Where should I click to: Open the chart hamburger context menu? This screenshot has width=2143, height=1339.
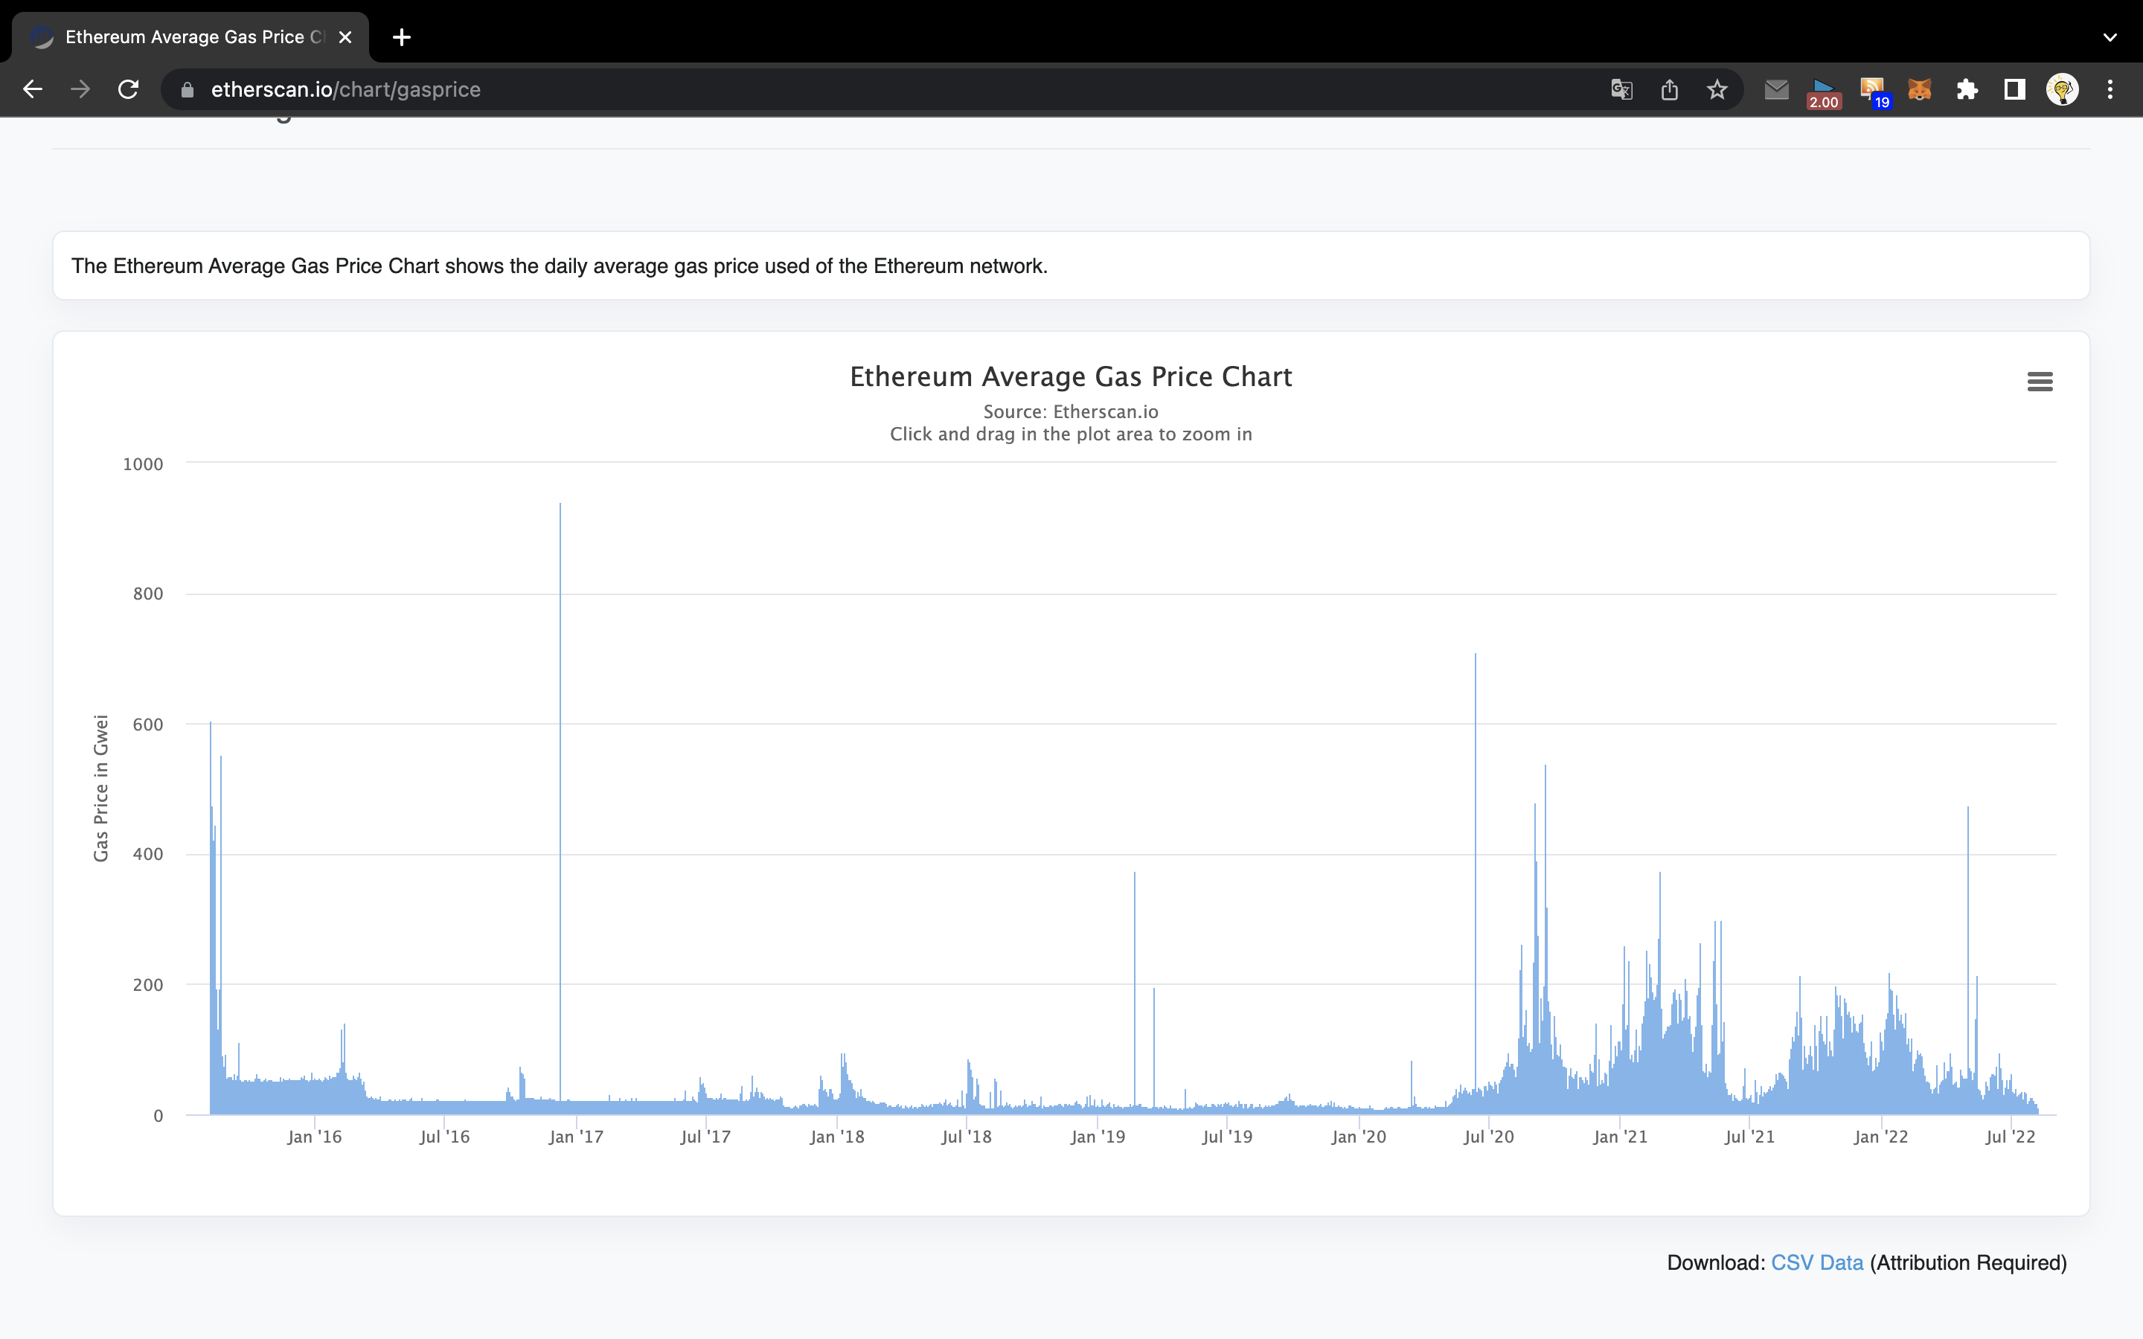point(2040,382)
